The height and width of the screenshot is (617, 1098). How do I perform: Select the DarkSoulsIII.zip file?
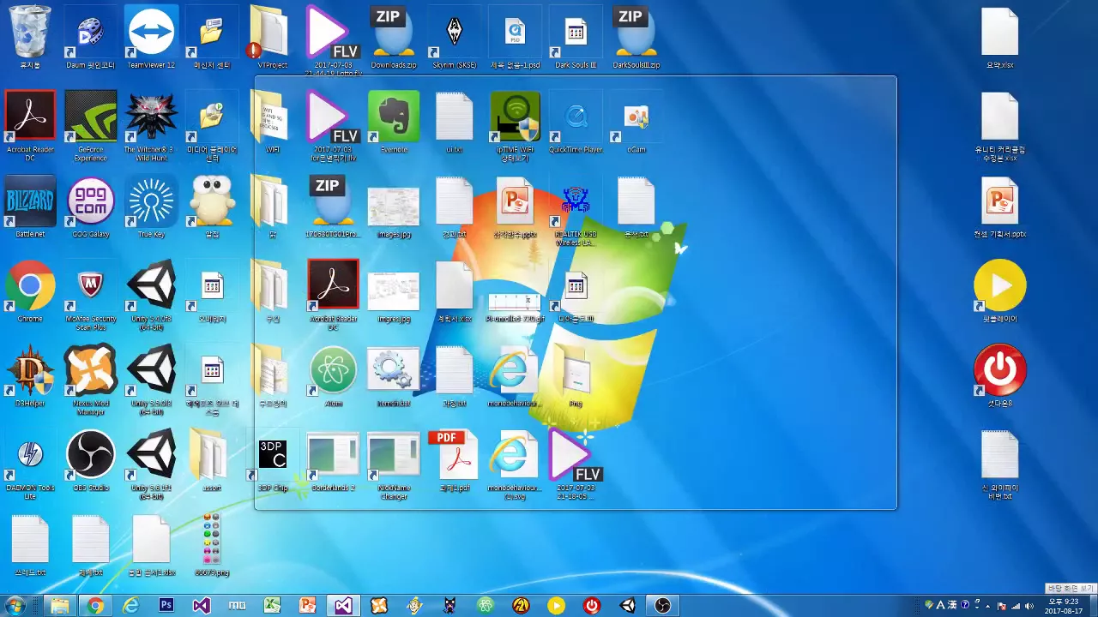[x=636, y=37]
